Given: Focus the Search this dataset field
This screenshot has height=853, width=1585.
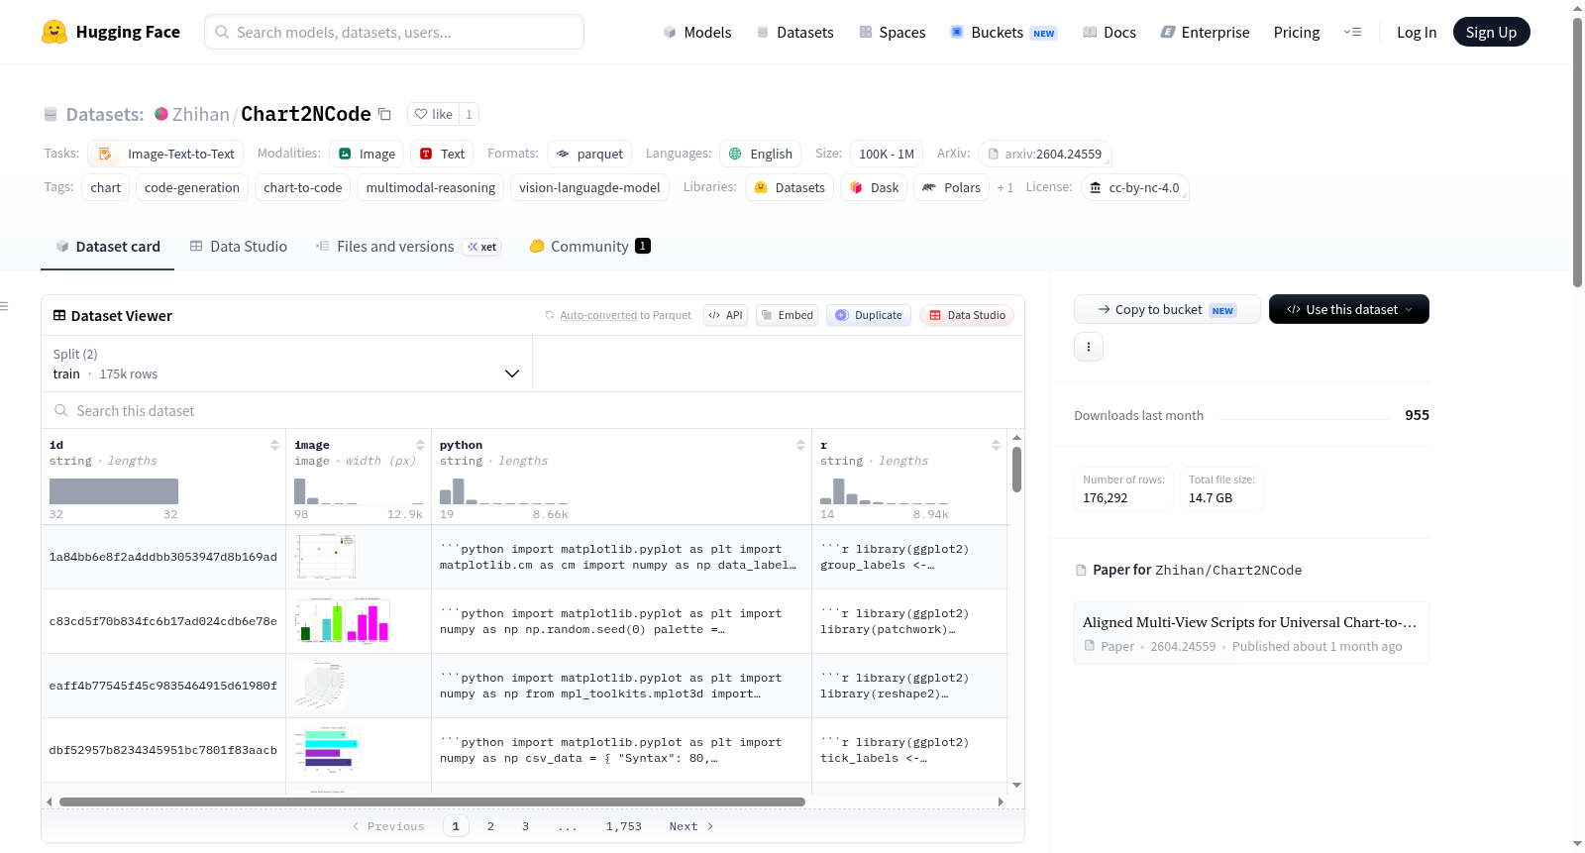Looking at the screenshot, I should tap(533, 410).
